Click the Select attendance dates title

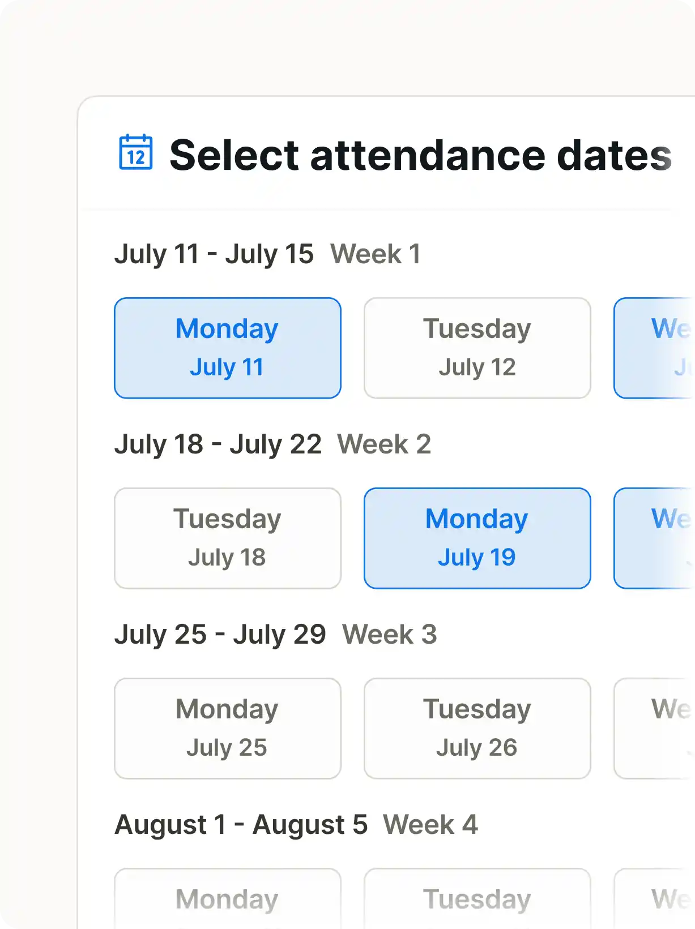(x=419, y=154)
